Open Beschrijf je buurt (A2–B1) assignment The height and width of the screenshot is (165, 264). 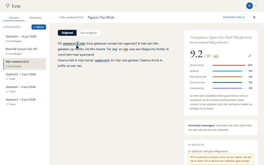click(24, 51)
